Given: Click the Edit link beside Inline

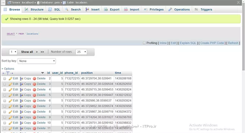Looking at the screenshot, I should [x=173, y=43].
